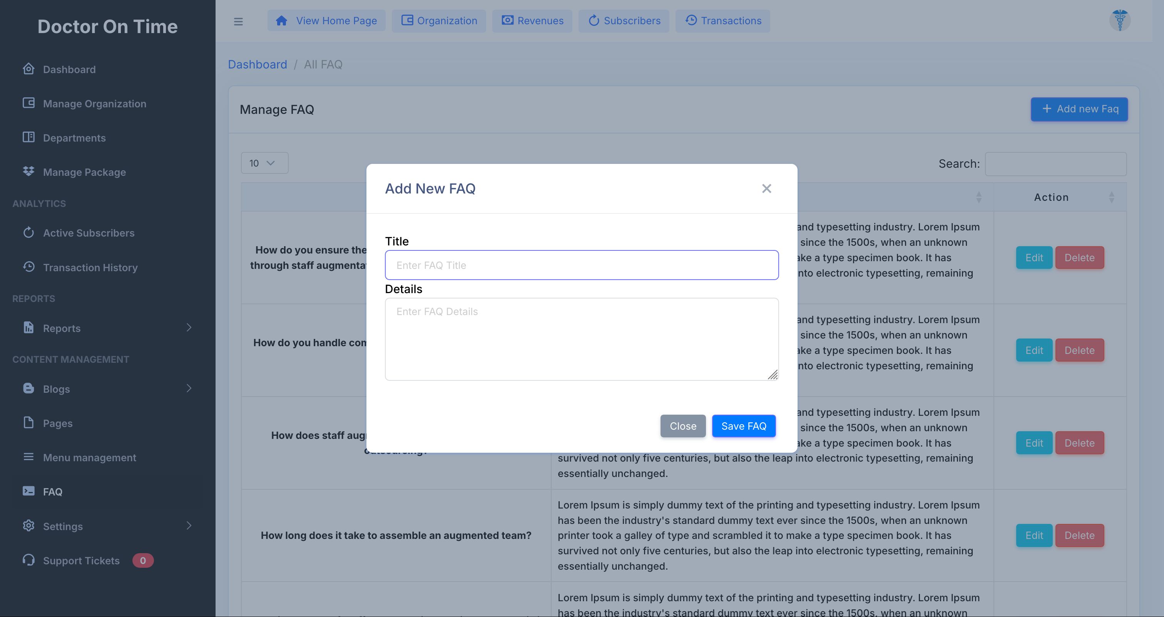
Task: Click the Active Subscribers refresh icon
Action: click(x=28, y=232)
